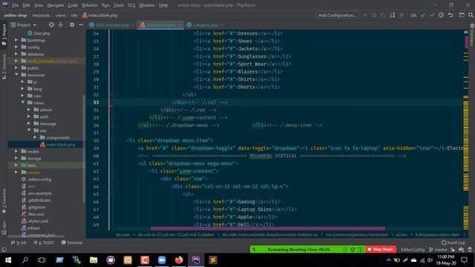Open the Event Log
The image size is (475, 267).
pos(453,243)
